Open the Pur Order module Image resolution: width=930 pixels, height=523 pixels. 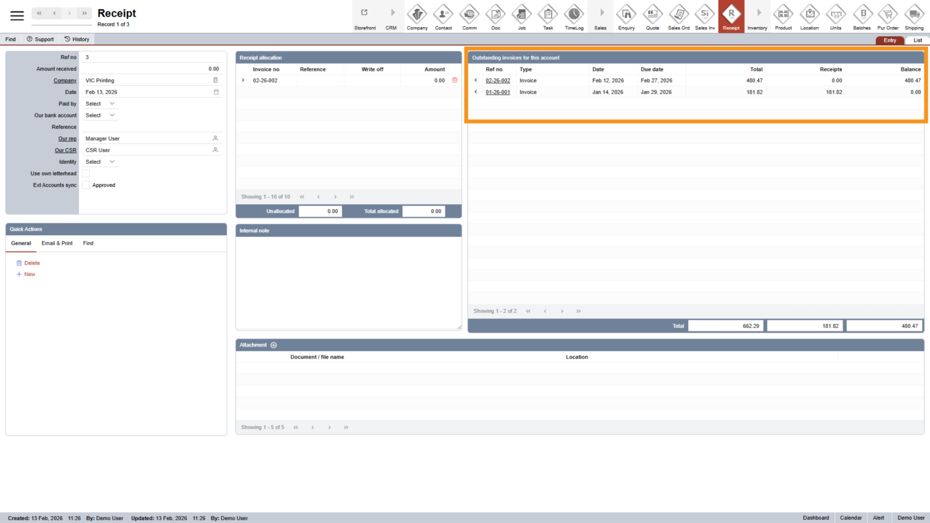pos(887,17)
